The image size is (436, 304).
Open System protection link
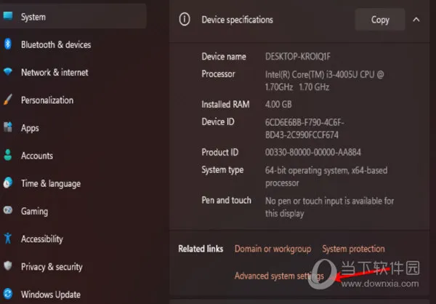pyautogui.click(x=353, y=249)
